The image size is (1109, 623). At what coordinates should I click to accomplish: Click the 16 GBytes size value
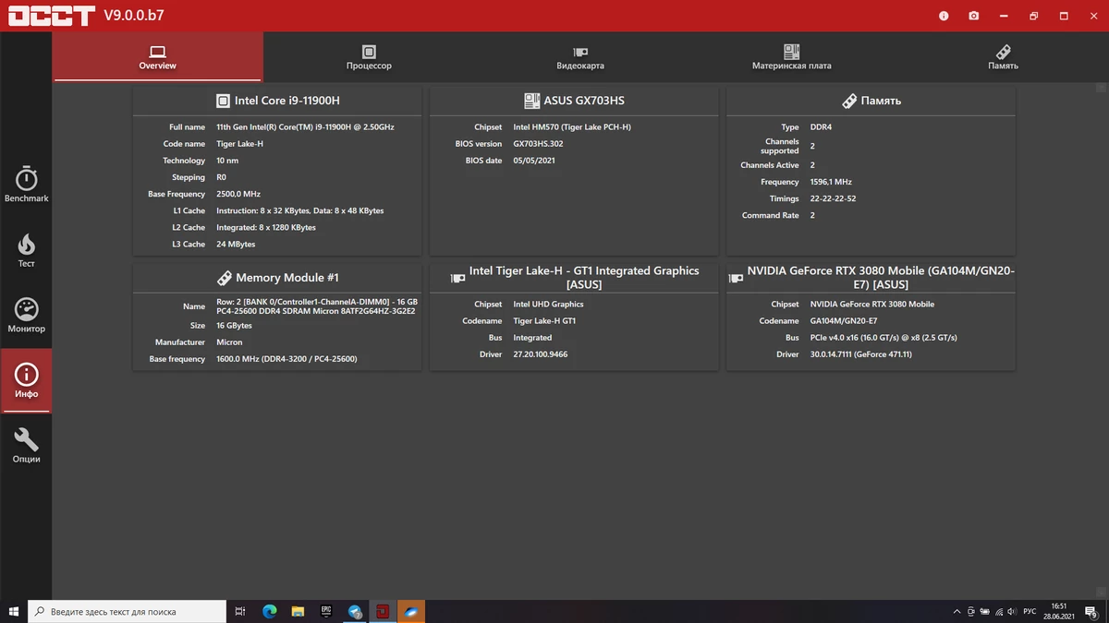coord(234,326)
